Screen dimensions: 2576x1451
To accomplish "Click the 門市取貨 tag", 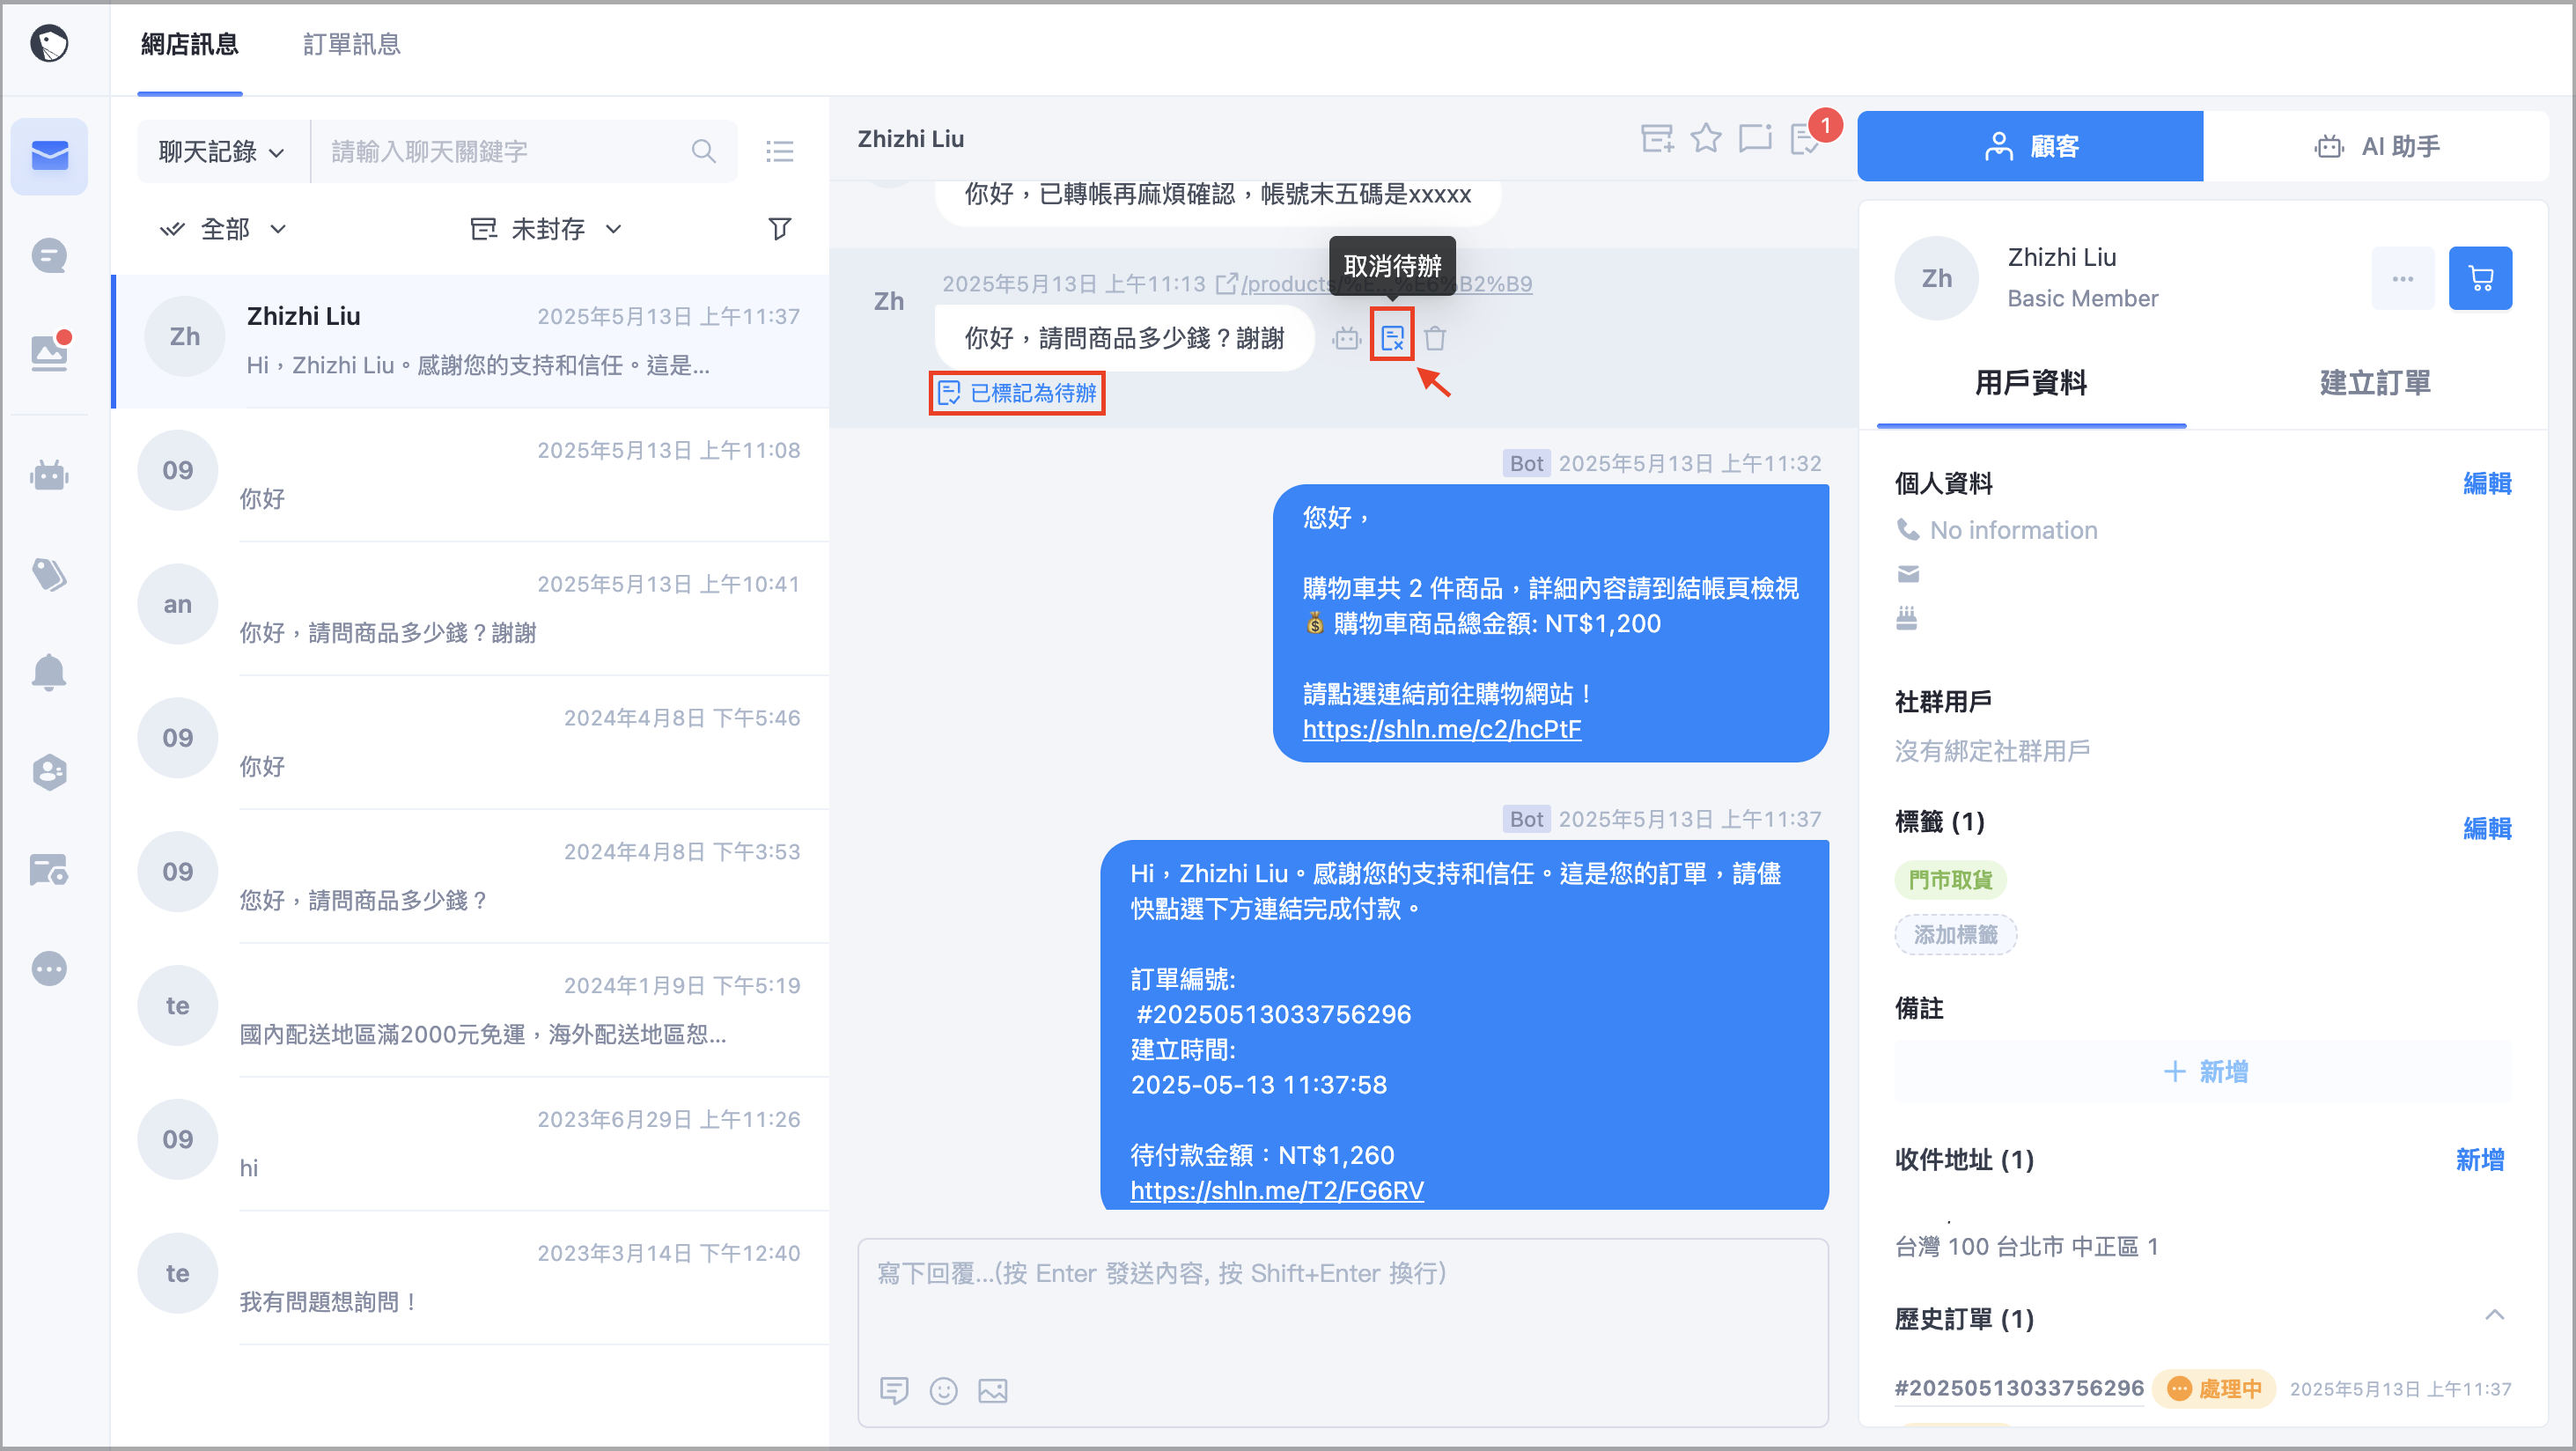I will tap(1950, 879).
